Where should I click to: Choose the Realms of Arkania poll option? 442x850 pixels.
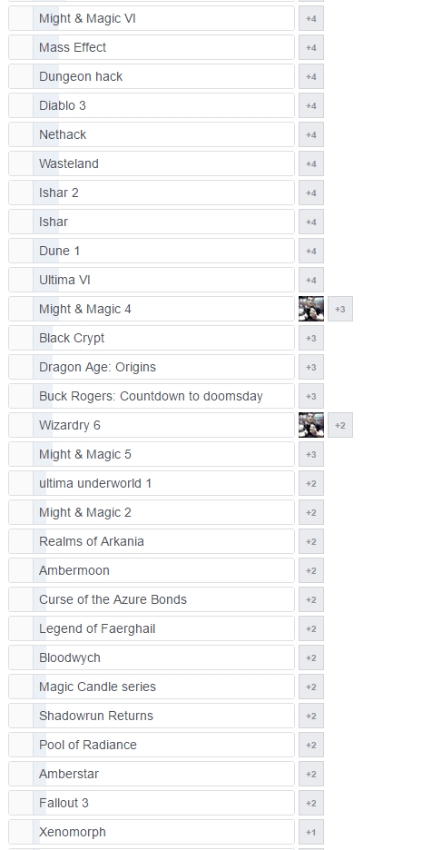[152, 541]
